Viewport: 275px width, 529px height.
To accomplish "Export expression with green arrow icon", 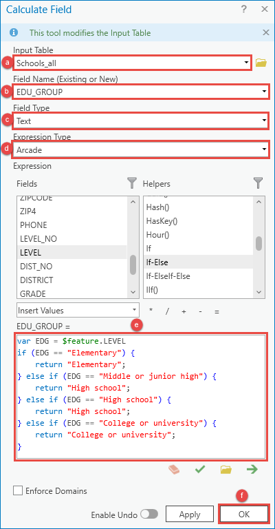I will pos(252,469).
